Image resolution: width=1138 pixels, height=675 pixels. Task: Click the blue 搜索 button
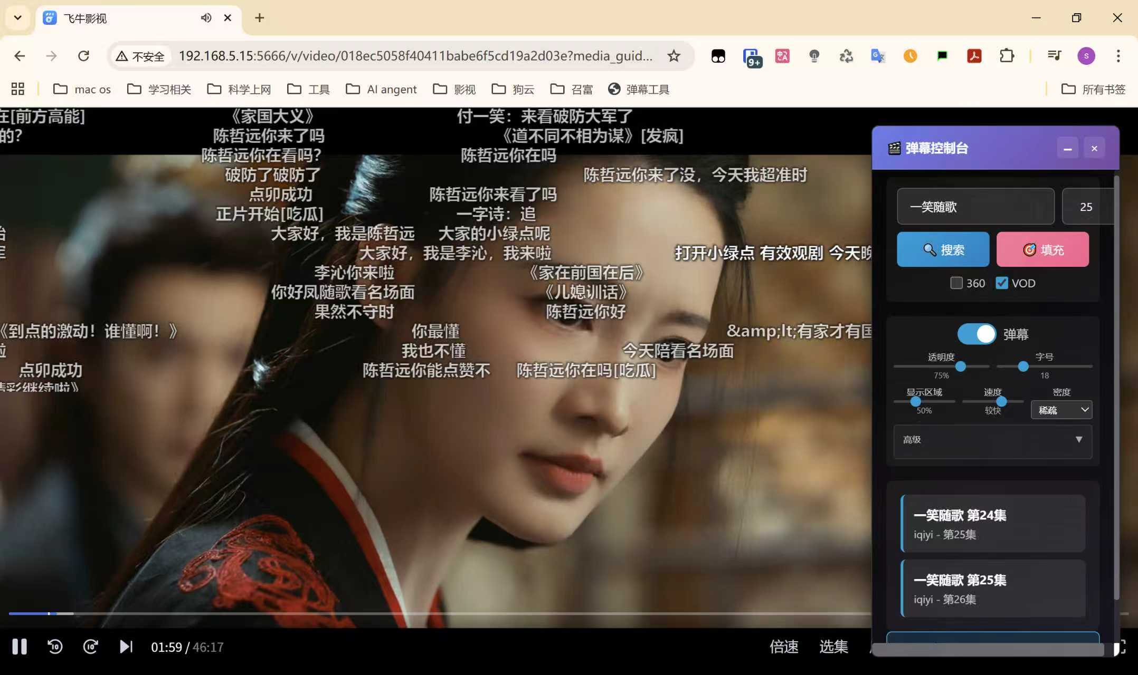click(943, 249)
